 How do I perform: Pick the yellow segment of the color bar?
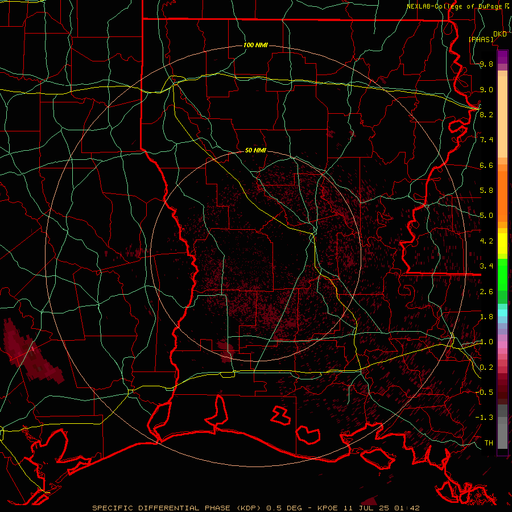click(502, 243)
